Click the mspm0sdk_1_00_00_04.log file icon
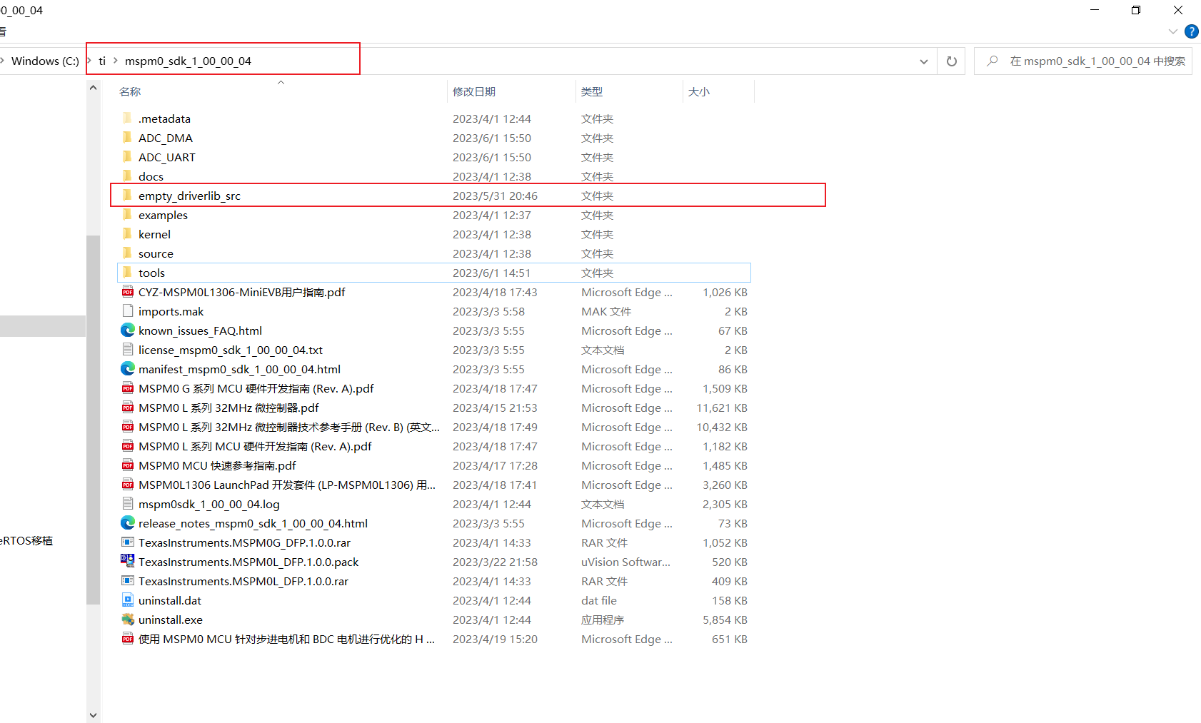 (128, 503)
